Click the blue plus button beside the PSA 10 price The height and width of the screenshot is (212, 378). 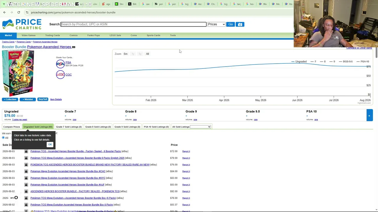[369, 115]
